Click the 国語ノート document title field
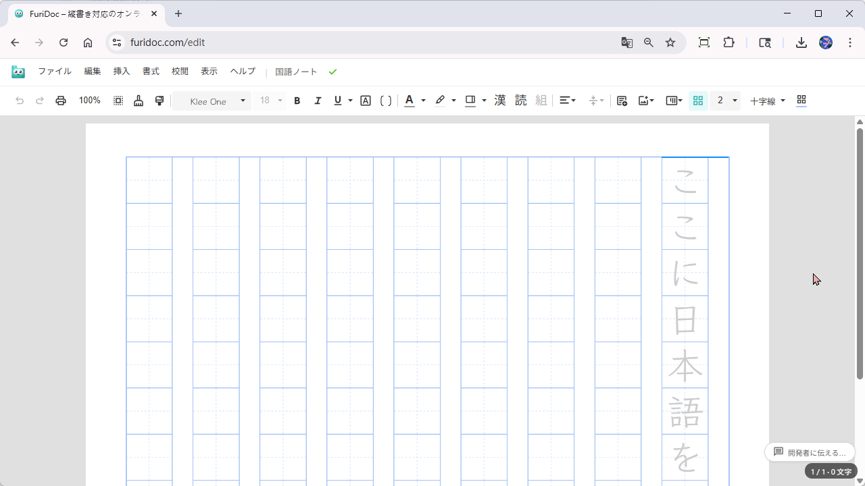 [296, 72]
